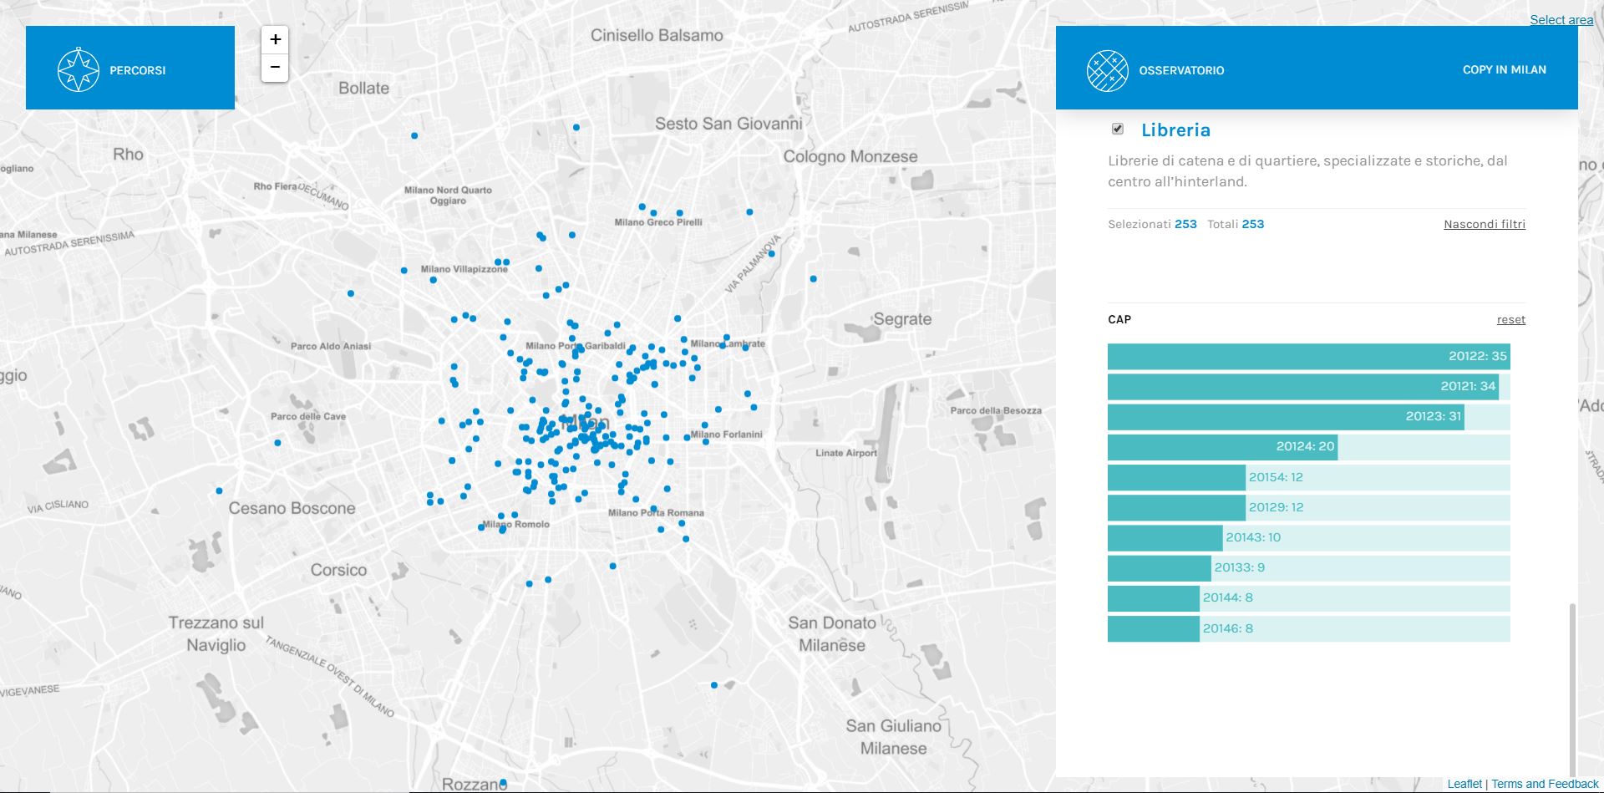The width and height of the screenshot is (1604, 793).
Task: Filter by CAP bar 20123: 31
Action: click(1308, 417)
